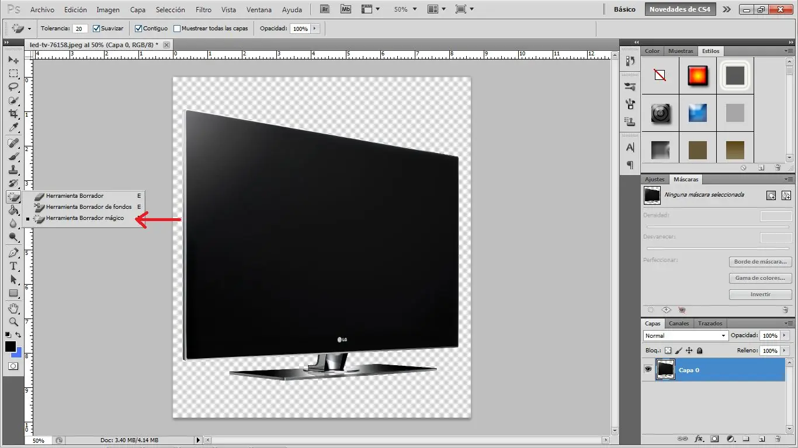Toggle Quick Mask mode
The width and height of the screenshot is (798, 448).
click(x=13, y=366)
